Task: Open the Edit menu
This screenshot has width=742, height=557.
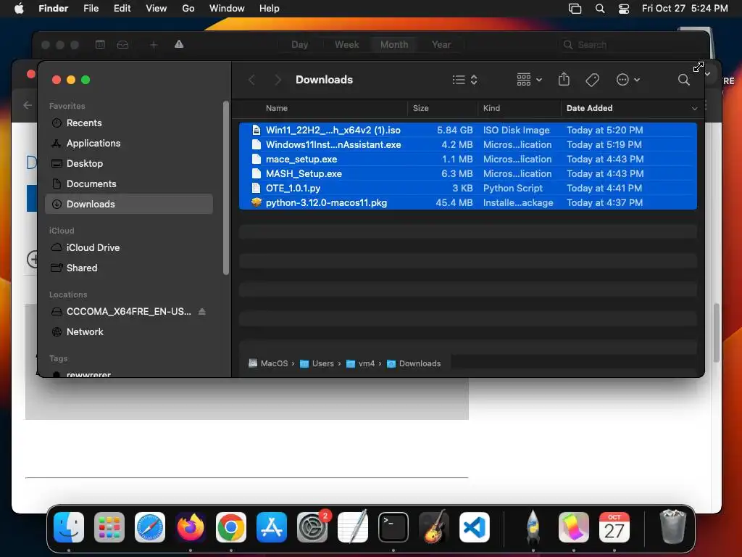Action: (122, 9)
